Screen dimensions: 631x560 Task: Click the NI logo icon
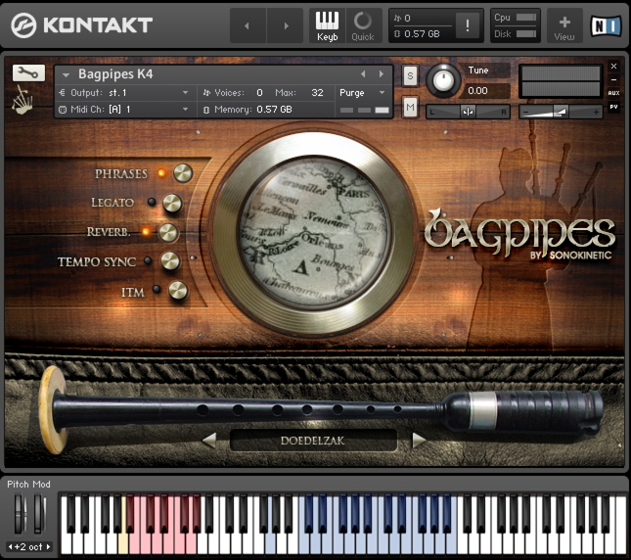(604, 25)
